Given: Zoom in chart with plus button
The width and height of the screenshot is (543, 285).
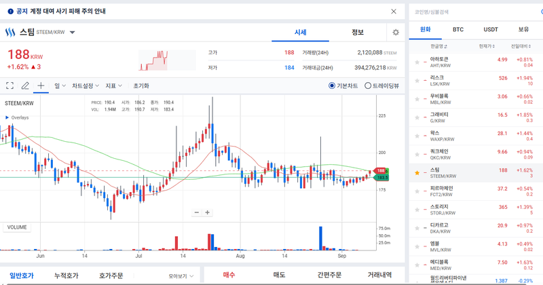Looking at the screenshot, I should [207, 212].
